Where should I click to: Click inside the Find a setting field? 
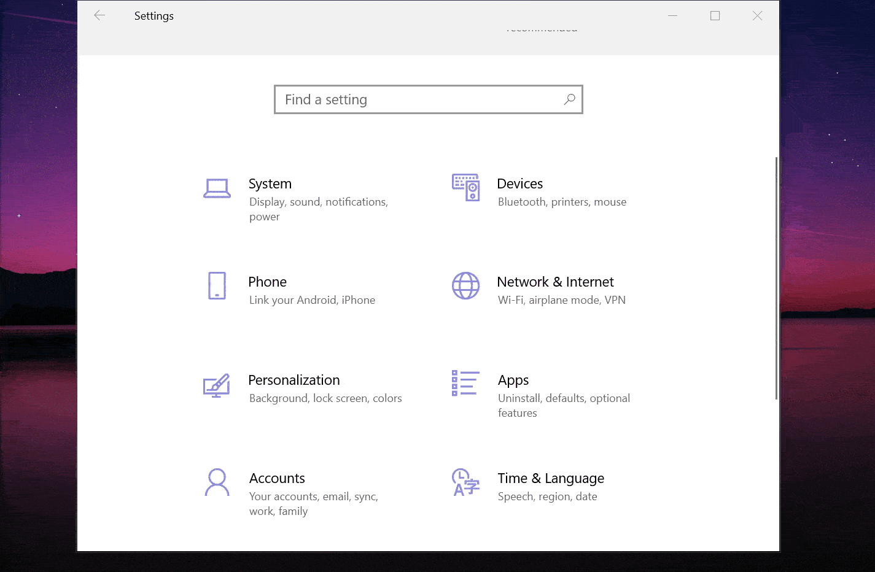pos(399,99)
